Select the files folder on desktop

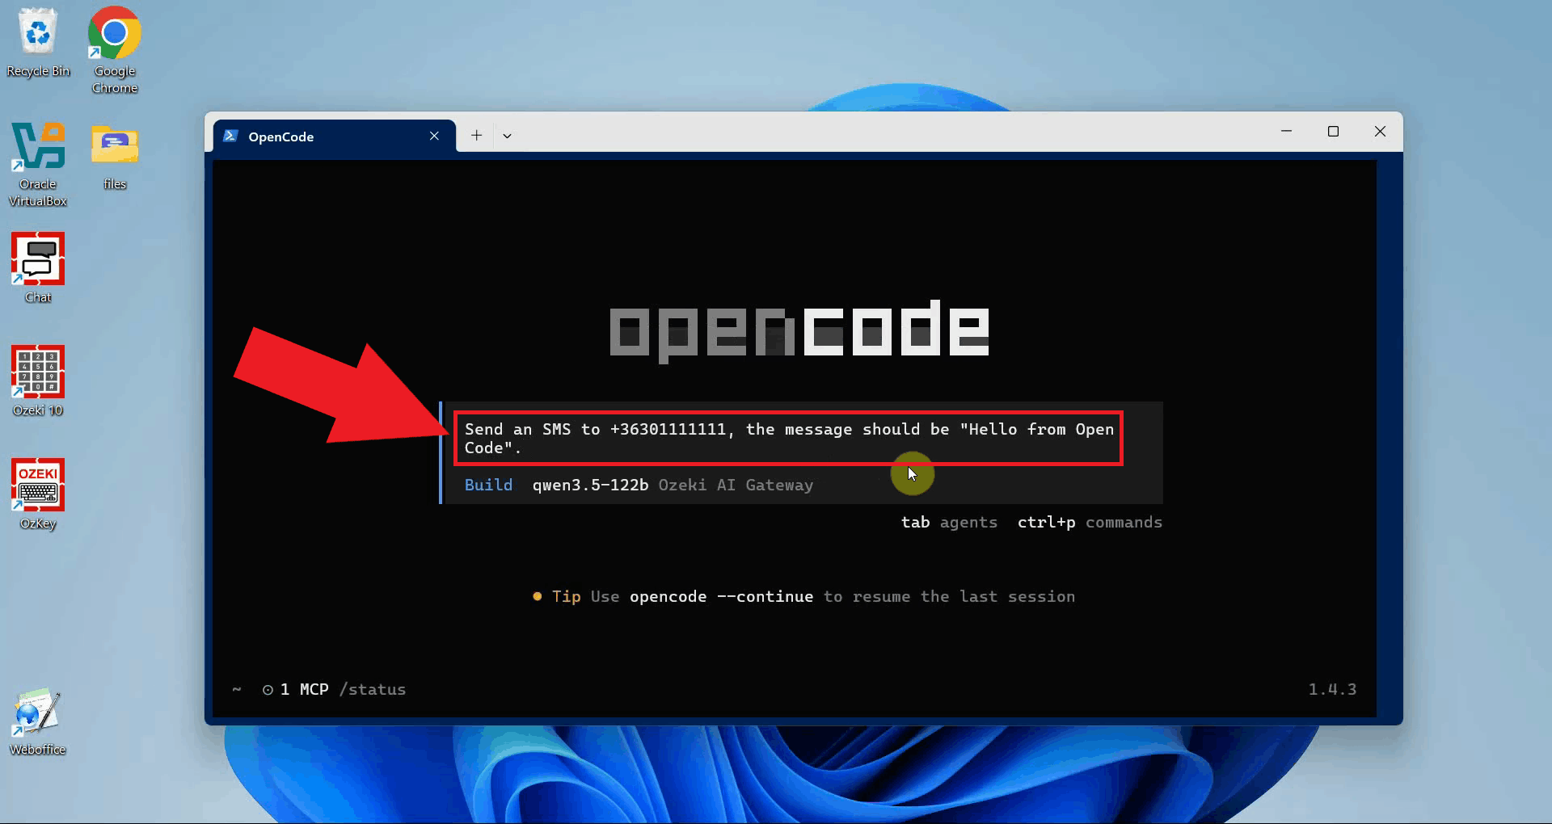point(115,157)
